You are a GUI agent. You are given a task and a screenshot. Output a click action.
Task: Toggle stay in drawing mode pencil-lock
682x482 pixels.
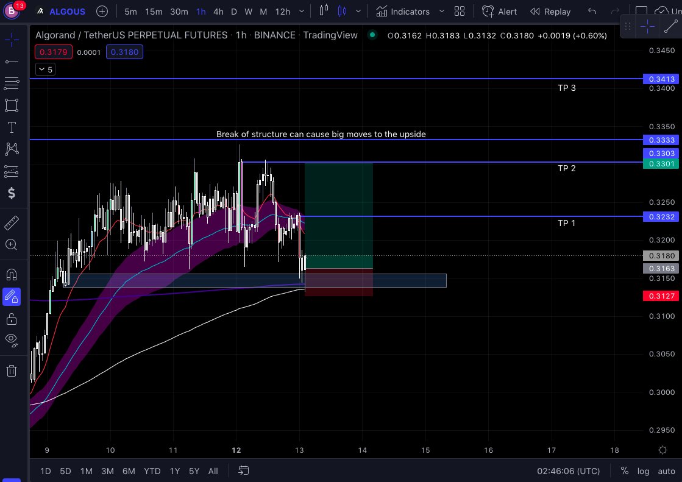(x=12, y=297)
